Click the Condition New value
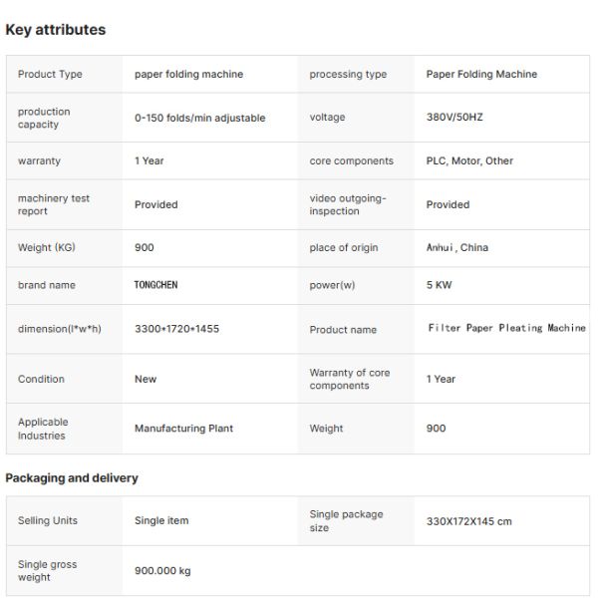This screenshot has width=598, height=598. pos(146,379)
